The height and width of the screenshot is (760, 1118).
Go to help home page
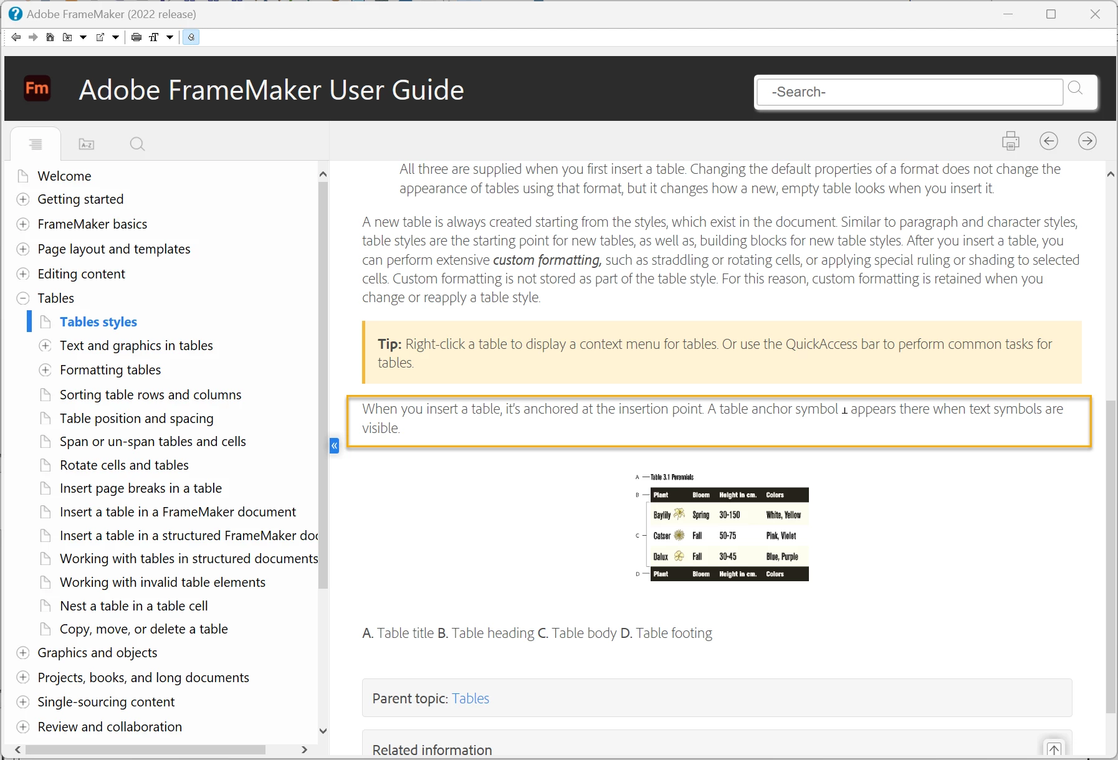(x=50, y=37)
